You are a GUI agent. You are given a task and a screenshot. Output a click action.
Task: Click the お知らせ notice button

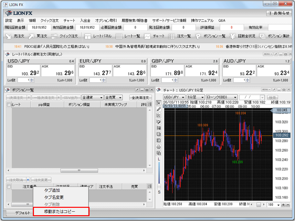(279, 13)
